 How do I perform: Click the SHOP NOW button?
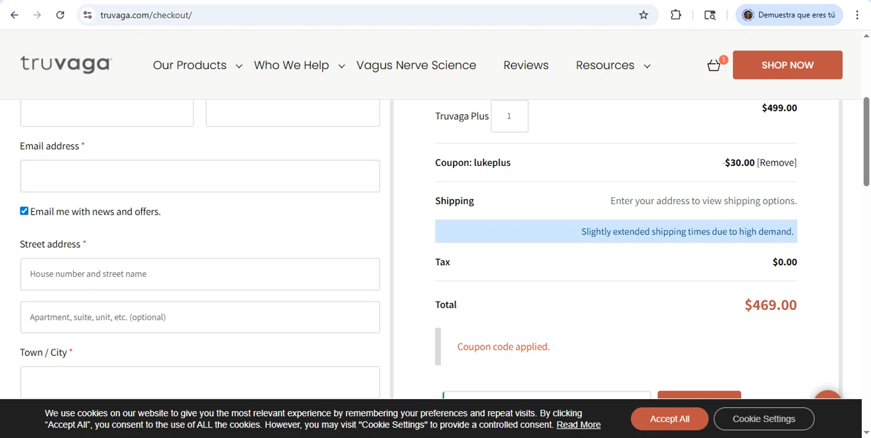point(787,65)
